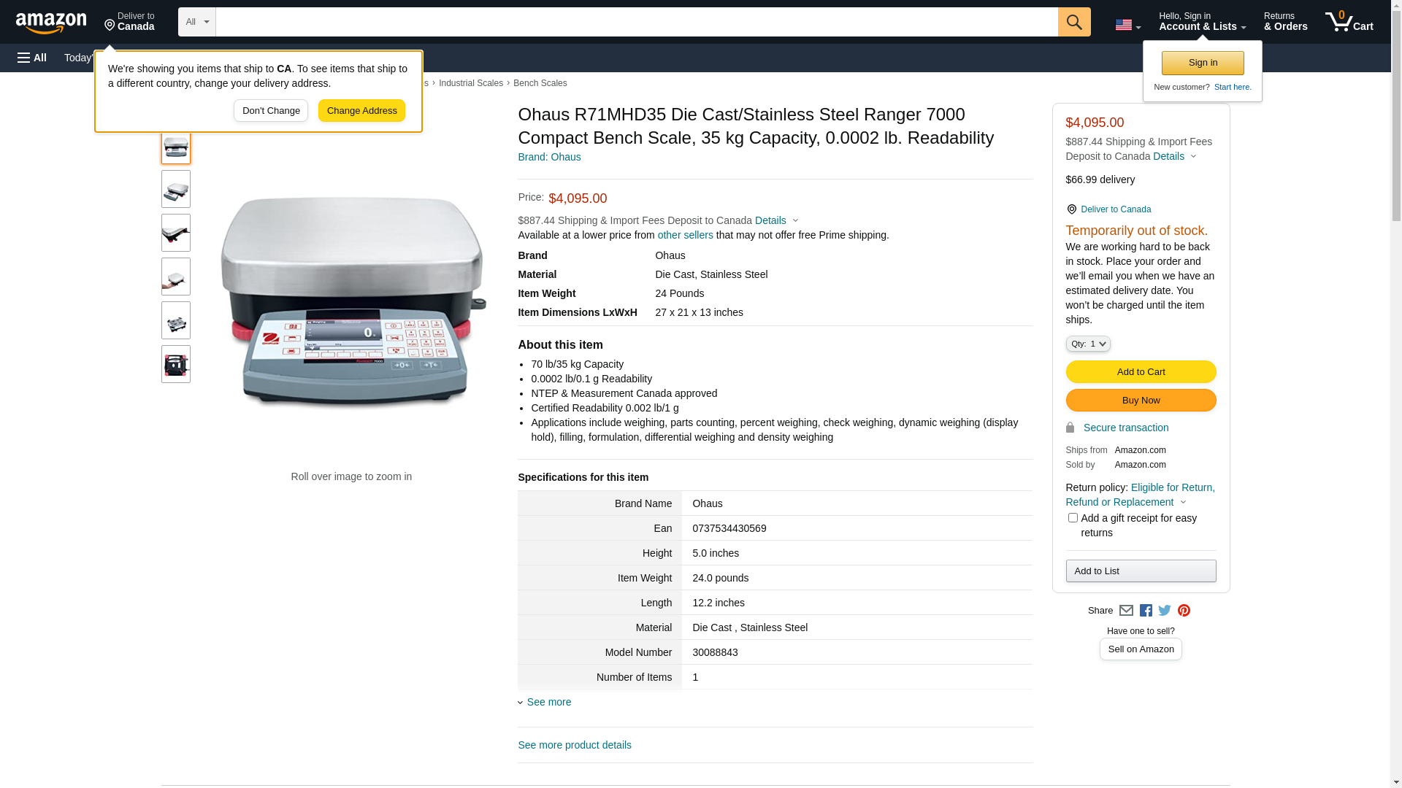Screen dimensions: 1402x788
Task: Check the gift receipt checkbox
Action: 1073,518
